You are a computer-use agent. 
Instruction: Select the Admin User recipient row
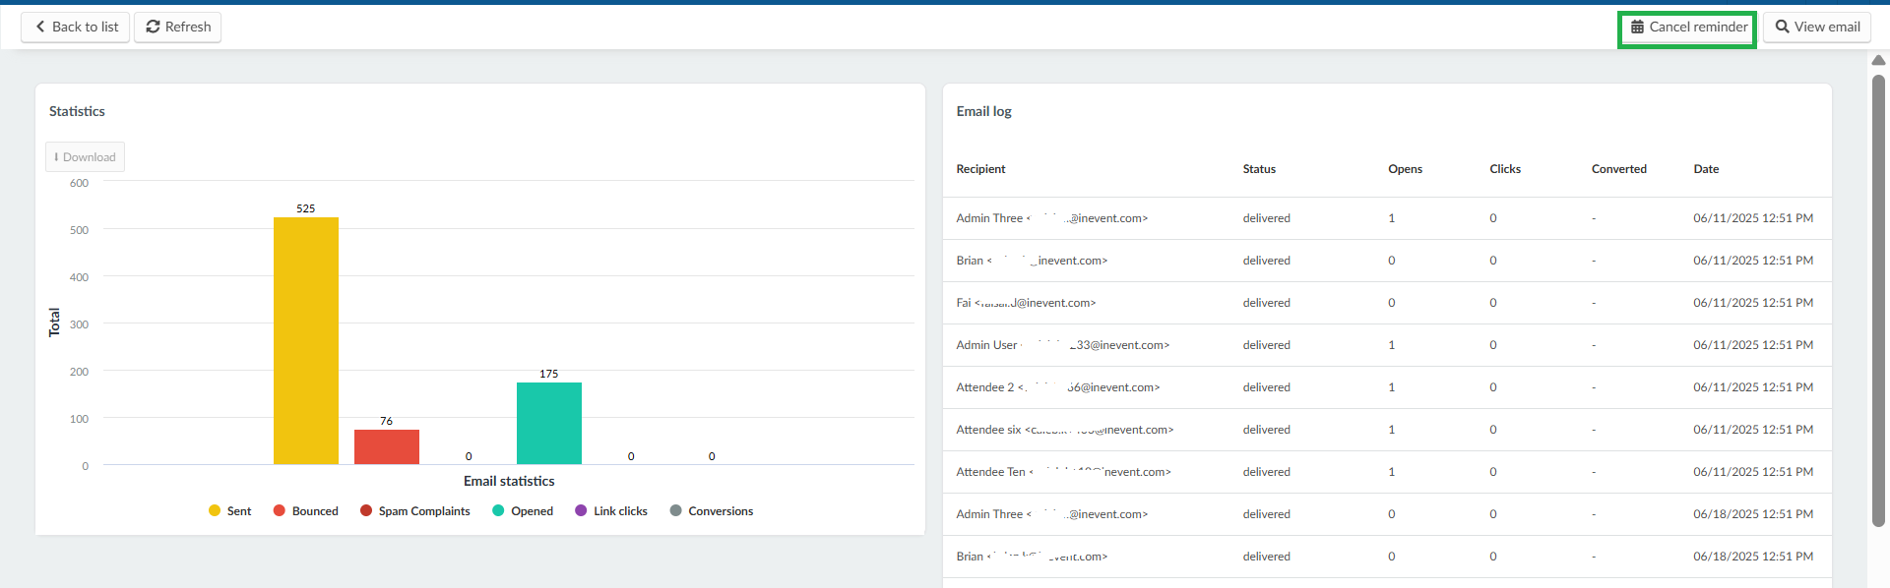tap(1387, 345)
